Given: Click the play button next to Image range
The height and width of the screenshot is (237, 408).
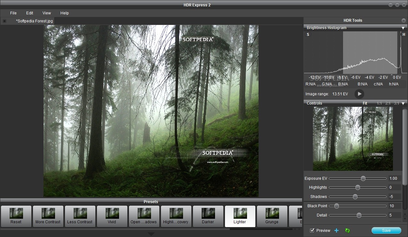Looking at the screenshot, I should click(359, 94).
